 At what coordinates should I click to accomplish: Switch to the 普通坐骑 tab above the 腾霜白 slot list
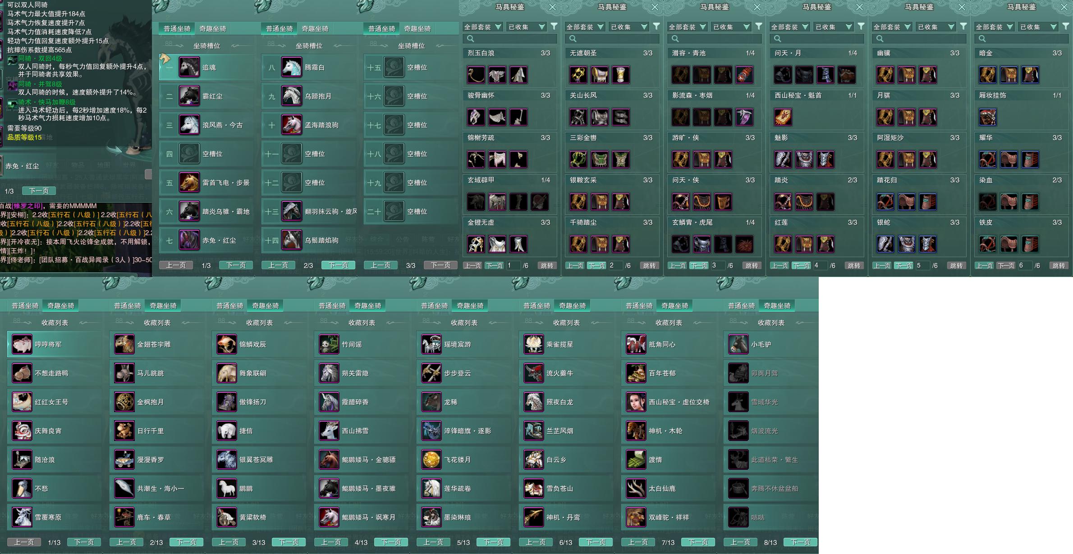[x=280, y=29]
